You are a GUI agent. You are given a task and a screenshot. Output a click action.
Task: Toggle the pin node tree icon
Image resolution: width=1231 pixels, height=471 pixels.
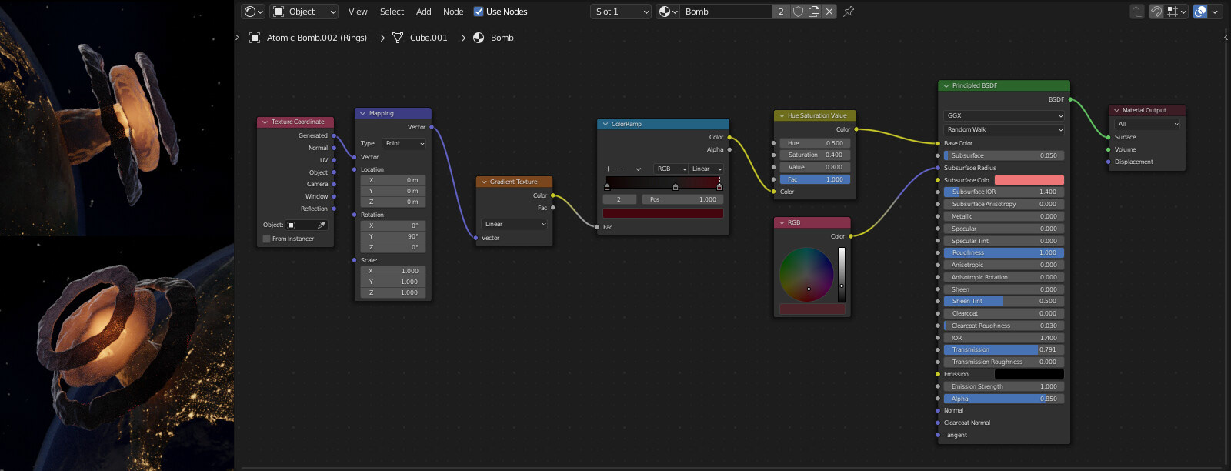[x=849, y=12]
